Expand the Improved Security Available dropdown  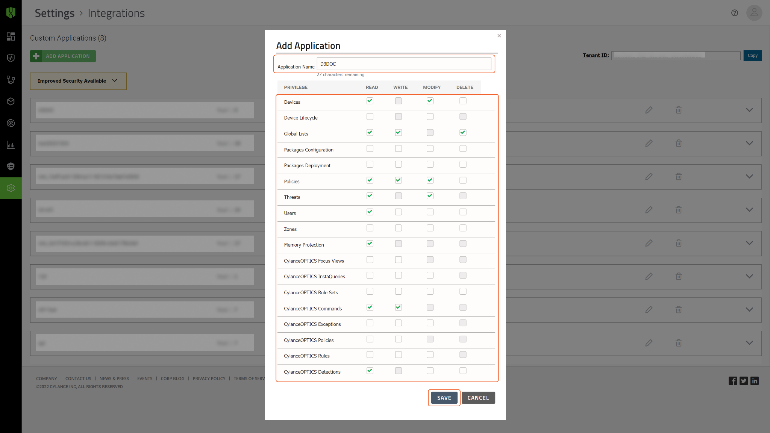point(78,81)
